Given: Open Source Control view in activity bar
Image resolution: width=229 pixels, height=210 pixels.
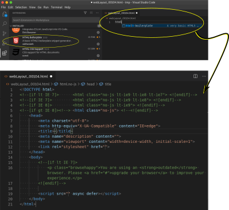Looking at the screenshot, I should (5, 33).
